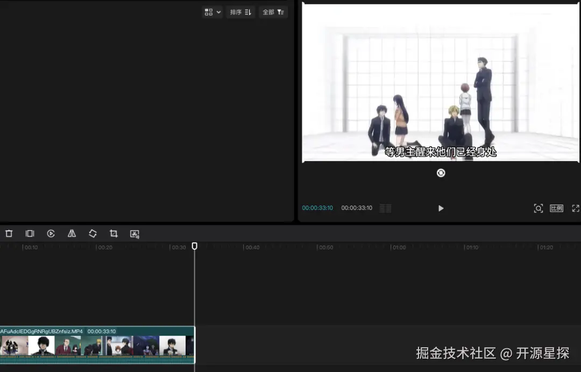This screenshot has width=581, height=372.
Task: Select the crop tool icon
Action: coord(114,234)
